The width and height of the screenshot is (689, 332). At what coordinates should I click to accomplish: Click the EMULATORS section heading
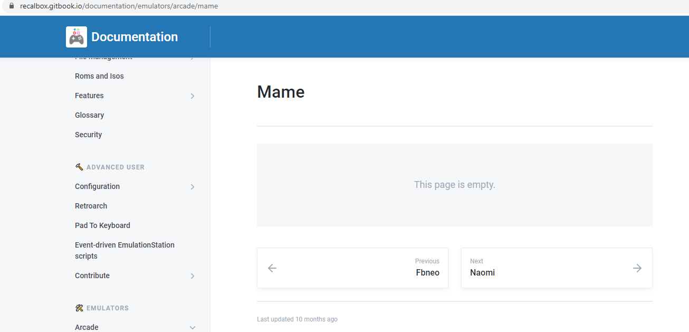pos(108,308)
